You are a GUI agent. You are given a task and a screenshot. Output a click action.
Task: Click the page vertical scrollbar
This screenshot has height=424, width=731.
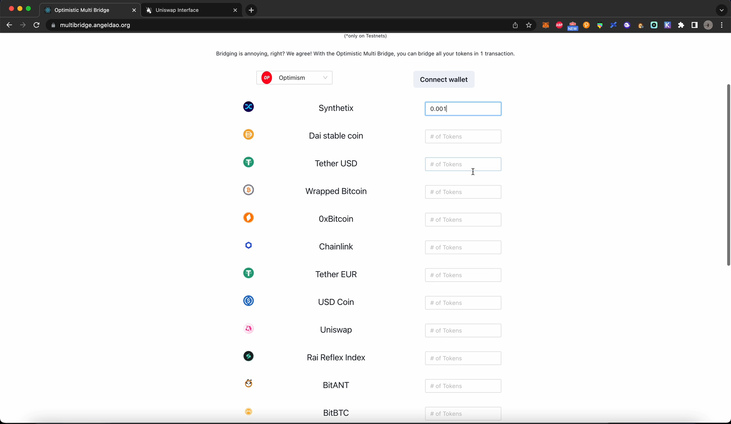[x=729, y=175]
